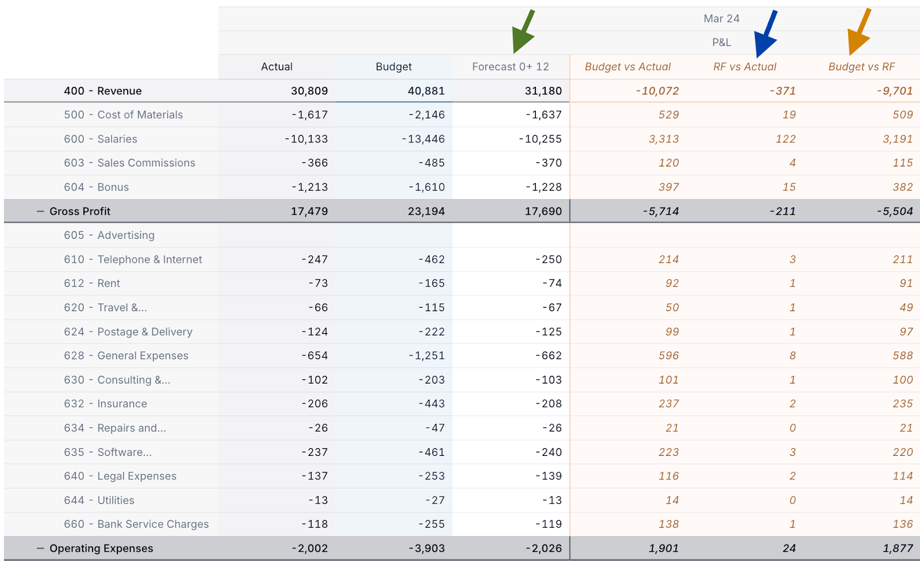The image size is (920, 561).
Task: Click Salaries Budget value -13,446
Action: pyautogui.click(x=423, y=139)
